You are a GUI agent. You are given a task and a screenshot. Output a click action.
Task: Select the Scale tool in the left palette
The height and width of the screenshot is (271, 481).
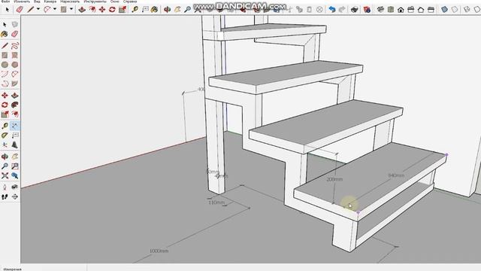5,114
